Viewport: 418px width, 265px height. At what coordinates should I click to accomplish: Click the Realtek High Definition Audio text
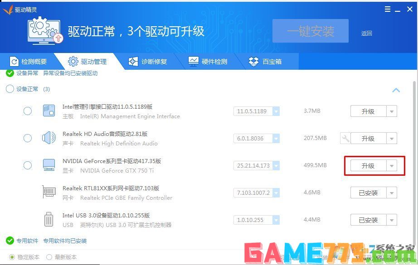click(119, 144)
